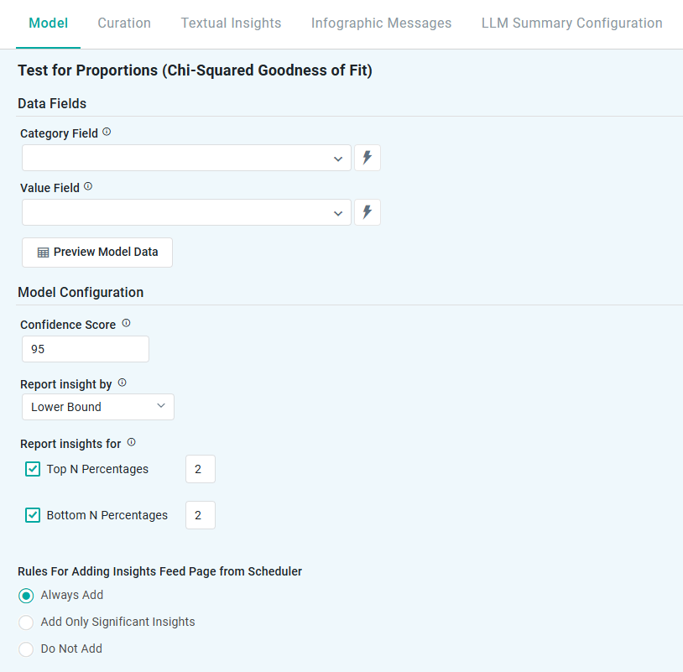
Task: Go to LLM Summary Configuration tab
Action: (x=571, y=23)
